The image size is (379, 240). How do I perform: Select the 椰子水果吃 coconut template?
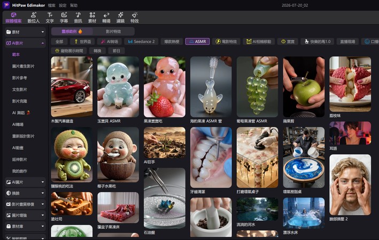pyautogui.click(x=118, y=155)
